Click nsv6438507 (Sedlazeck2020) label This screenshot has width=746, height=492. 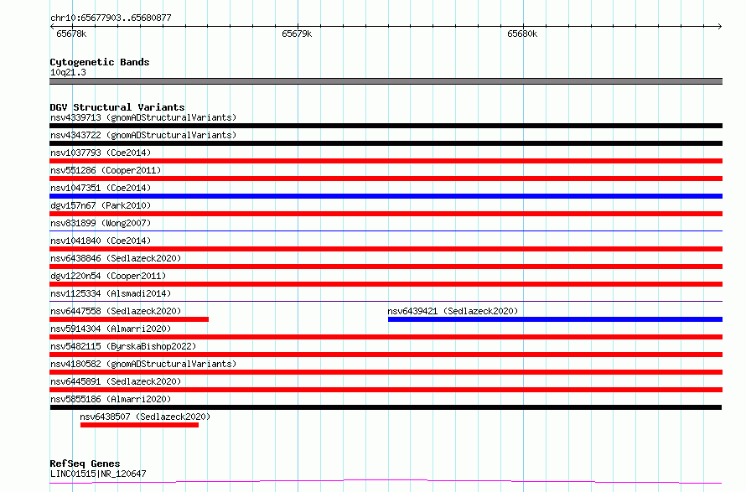tap(145, 417)
